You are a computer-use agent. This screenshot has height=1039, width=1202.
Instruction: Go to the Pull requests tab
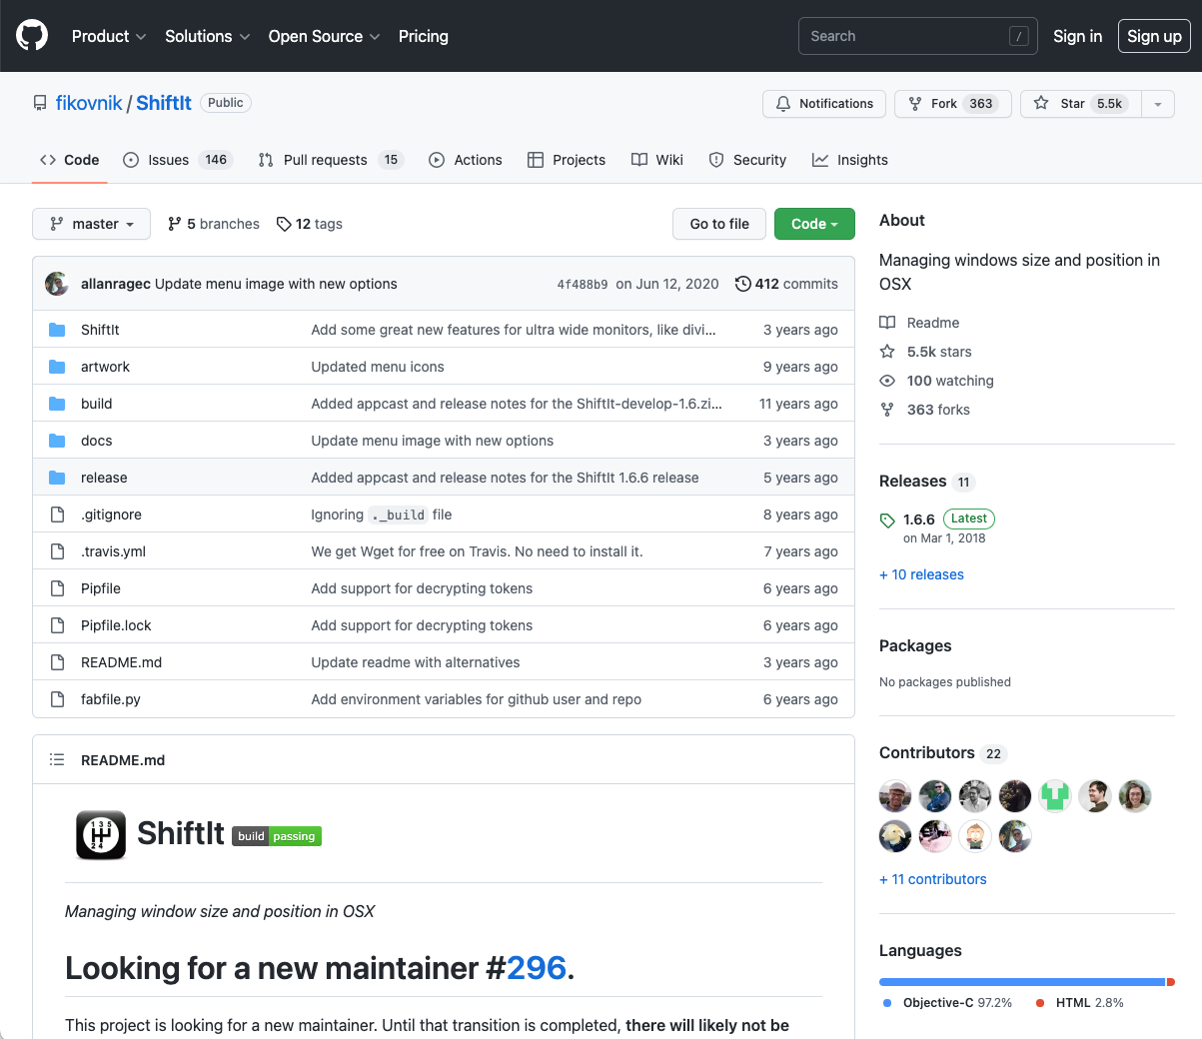(x=330, y=160)
